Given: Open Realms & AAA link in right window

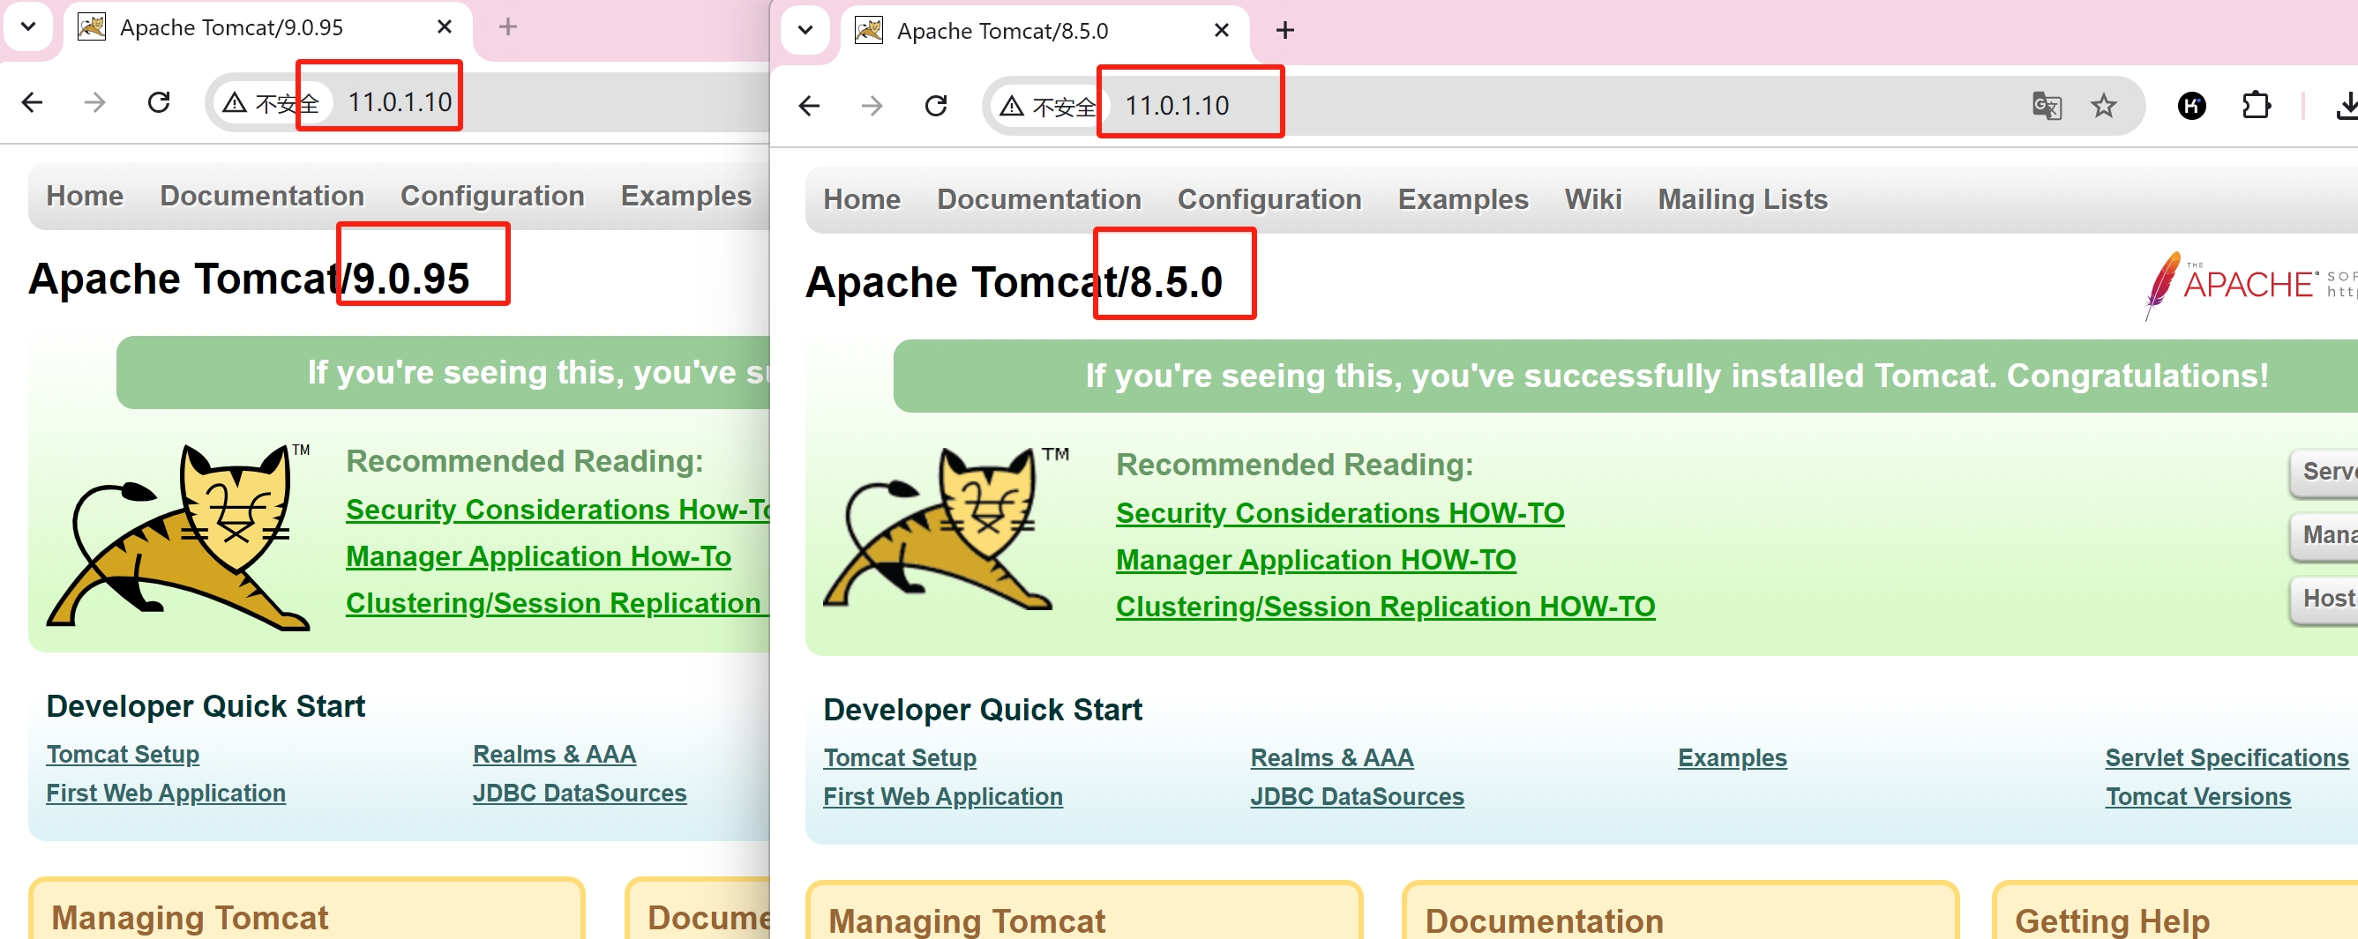Looking at the screenshot, I should click(x=1332, y=757).
